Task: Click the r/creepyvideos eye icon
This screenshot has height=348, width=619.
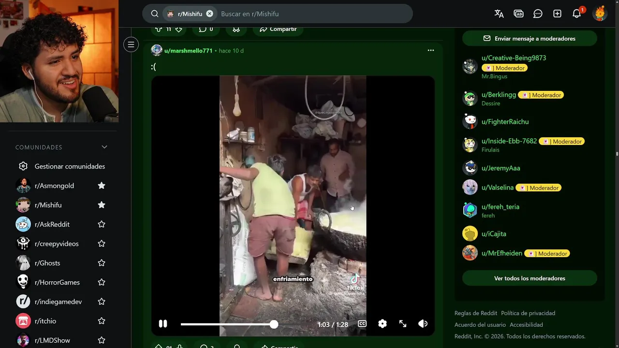Action: point(23,244)
